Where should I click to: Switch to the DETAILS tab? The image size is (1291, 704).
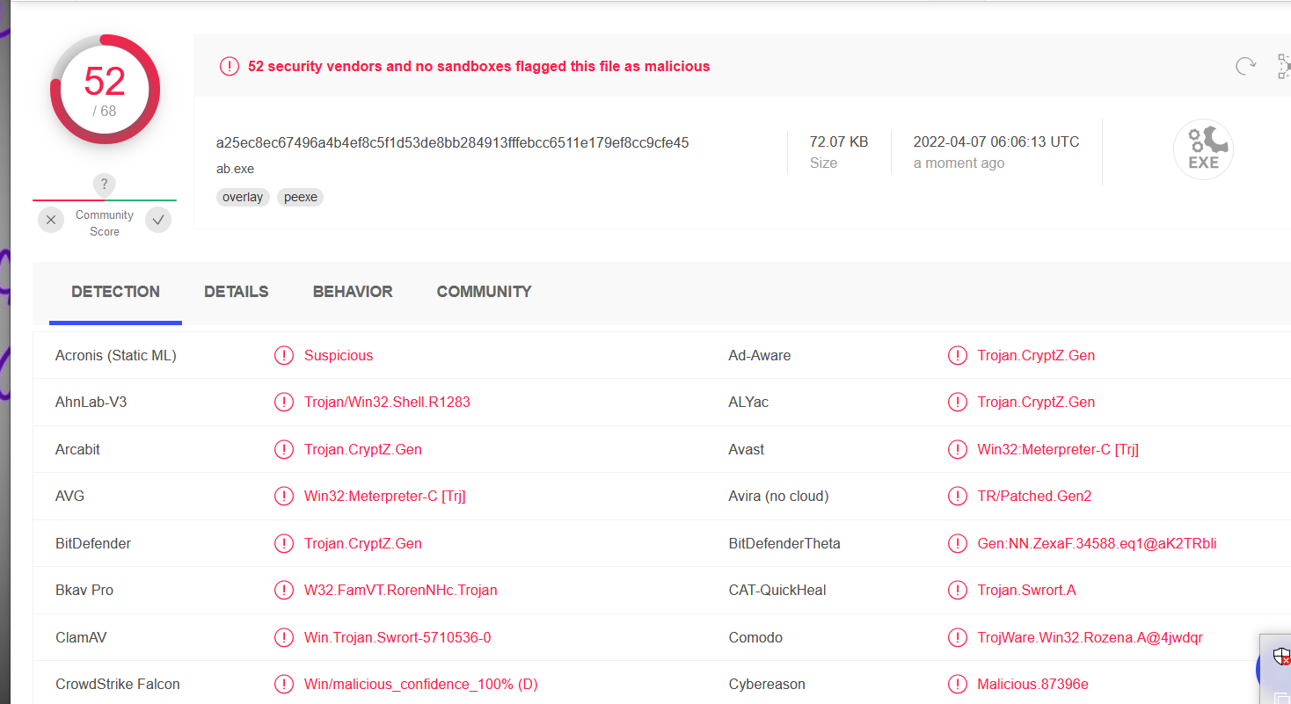tap(237, 292)
